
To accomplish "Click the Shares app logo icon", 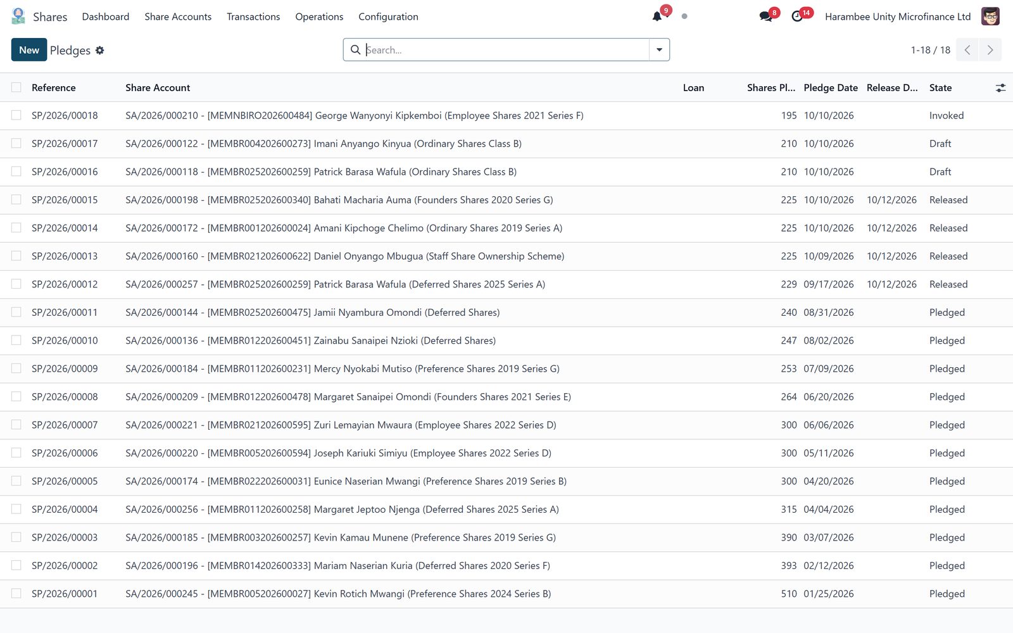I will coord(18,16).
